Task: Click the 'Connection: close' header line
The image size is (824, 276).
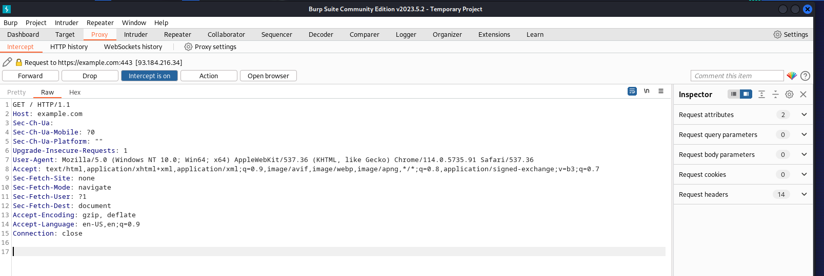Action: point(48,233)
